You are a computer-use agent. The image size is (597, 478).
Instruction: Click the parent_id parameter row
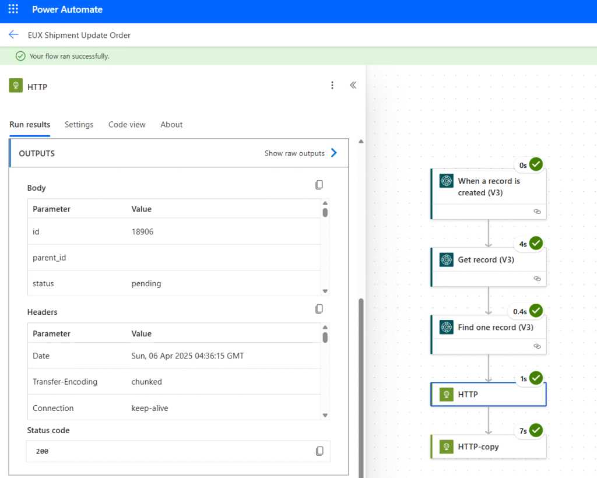pyautogui.click(x=174, y=258)
